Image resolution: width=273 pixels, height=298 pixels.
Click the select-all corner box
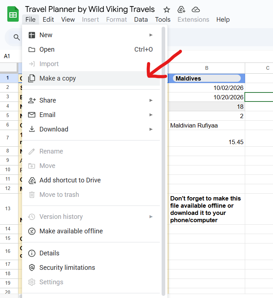[9, 68]
